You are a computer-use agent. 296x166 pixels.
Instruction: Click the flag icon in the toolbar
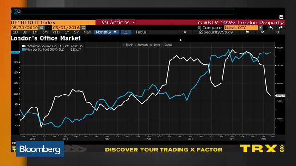[247, 32]
